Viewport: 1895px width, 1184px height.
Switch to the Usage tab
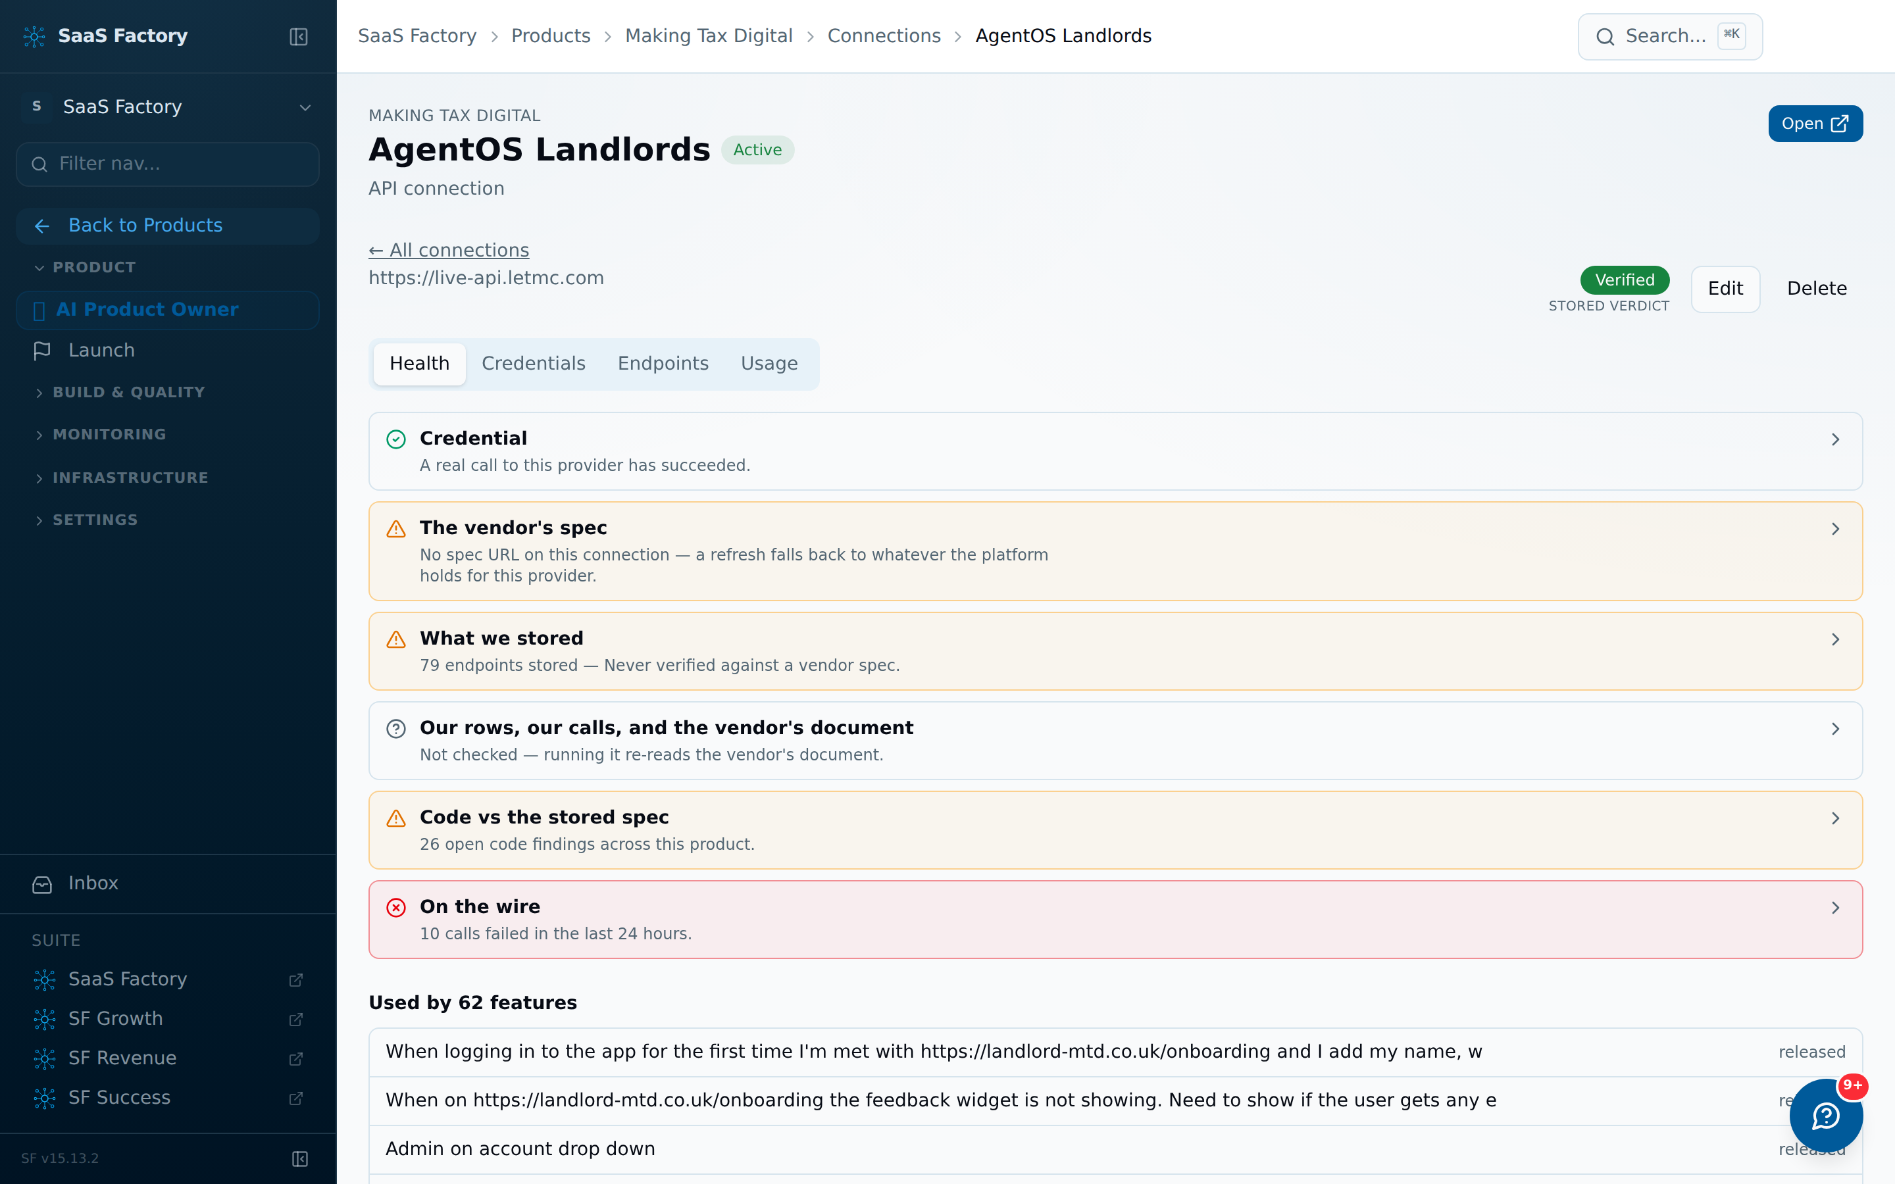pyautogui.click(x=769, y=363)
